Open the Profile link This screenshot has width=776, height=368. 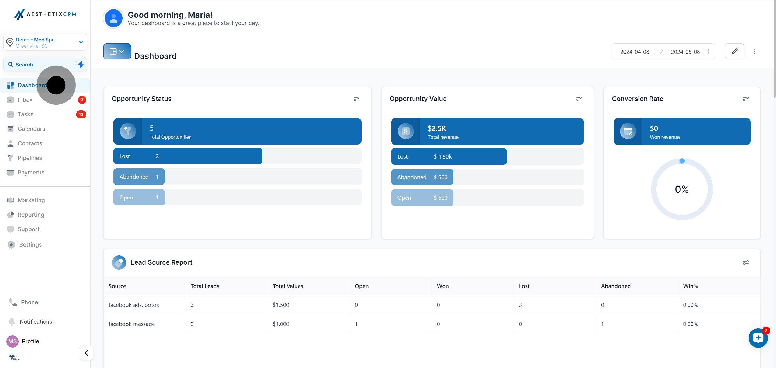tap(30, 341)
